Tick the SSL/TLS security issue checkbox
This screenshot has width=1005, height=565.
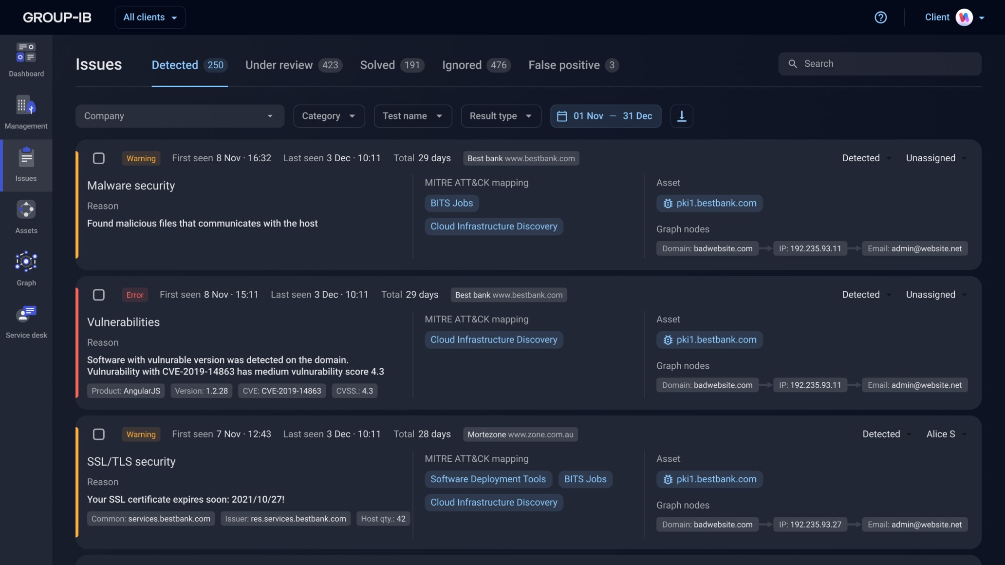click(99, 434)
